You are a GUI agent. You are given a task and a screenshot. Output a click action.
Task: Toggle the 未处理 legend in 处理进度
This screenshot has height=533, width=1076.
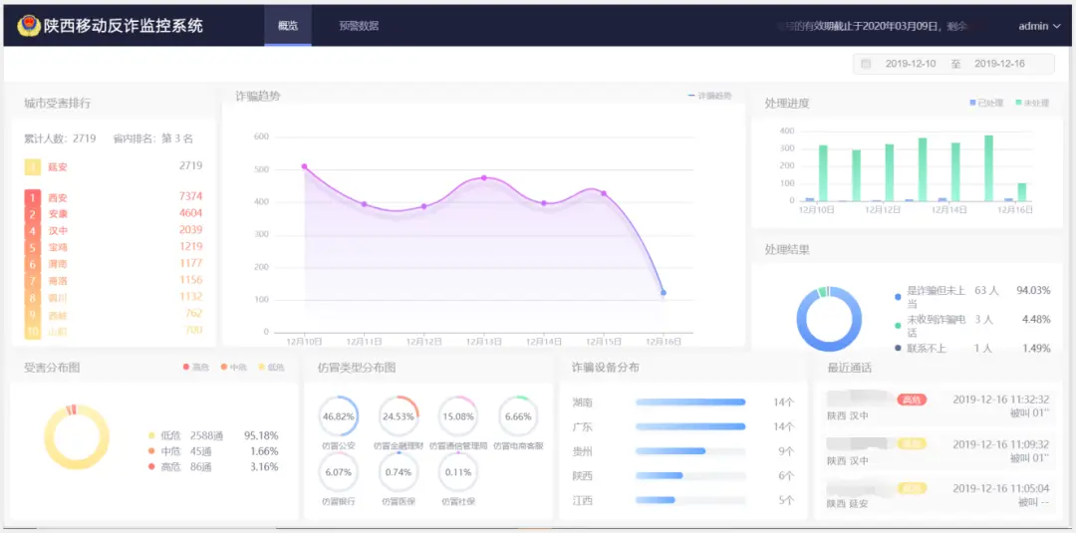tap(1032, 103)
